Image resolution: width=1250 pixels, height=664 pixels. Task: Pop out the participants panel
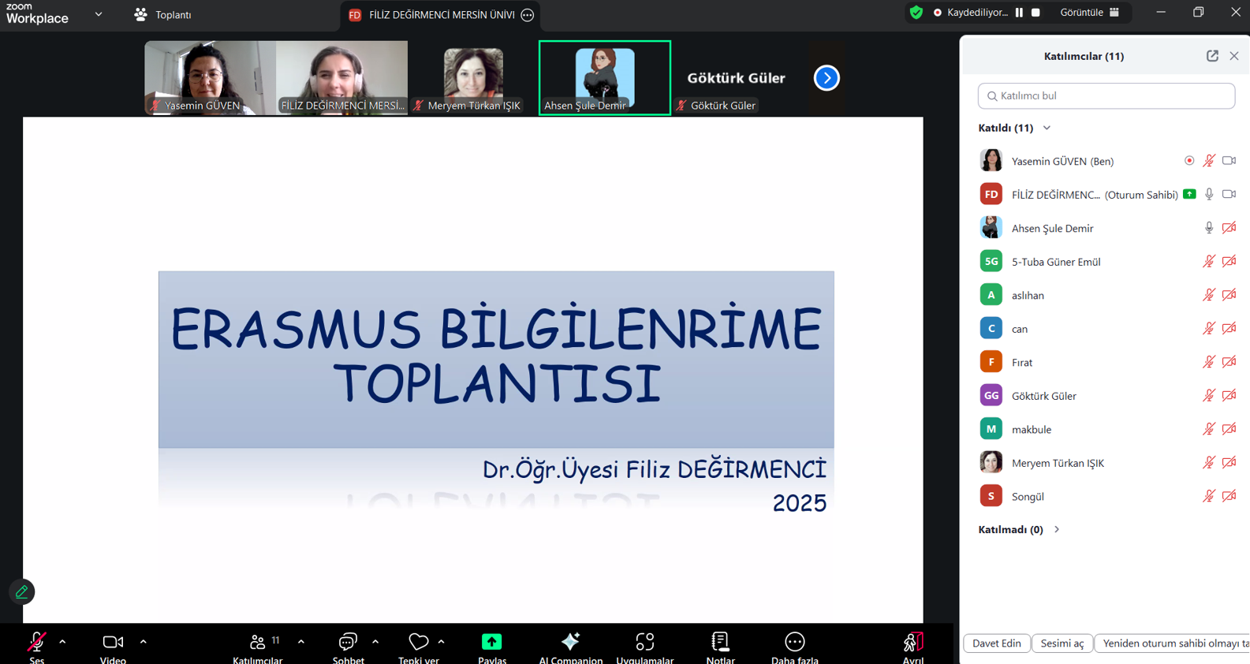click(1212, 56)
